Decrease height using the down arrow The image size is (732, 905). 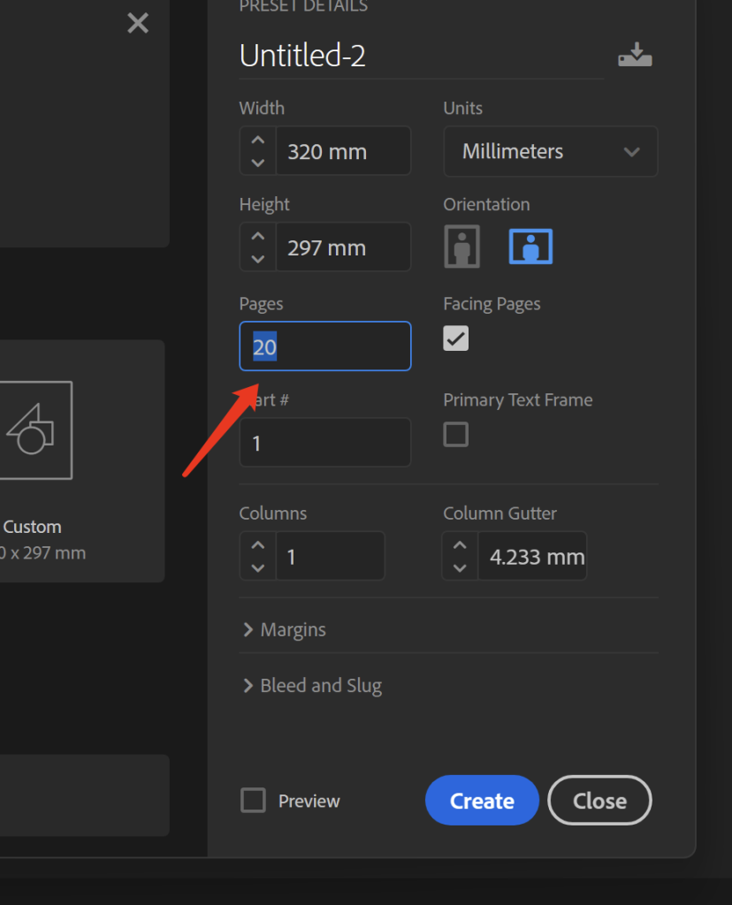tap(257, 258)
